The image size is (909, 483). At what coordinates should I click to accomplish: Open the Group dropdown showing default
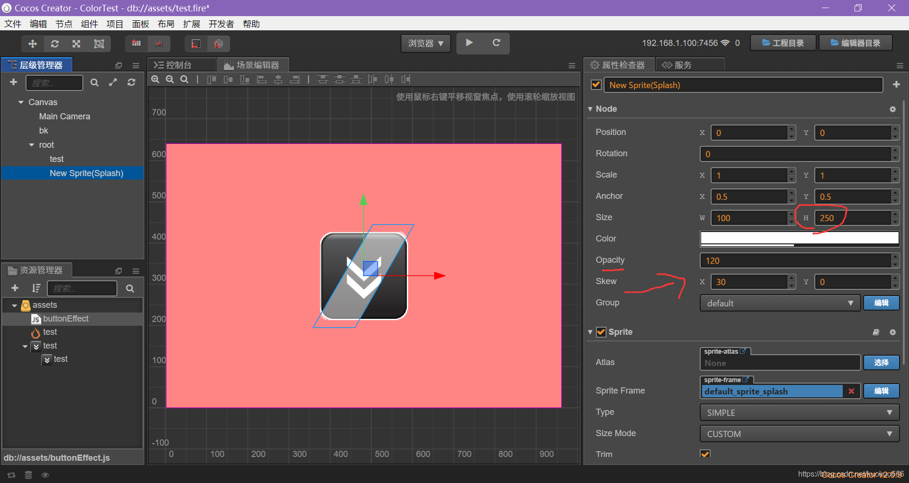click(x=780, y=303)
